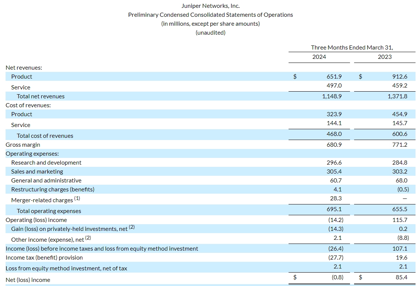Select the Income tax (benefit) provision label
420x286 pixels.
tap(44, 258)
